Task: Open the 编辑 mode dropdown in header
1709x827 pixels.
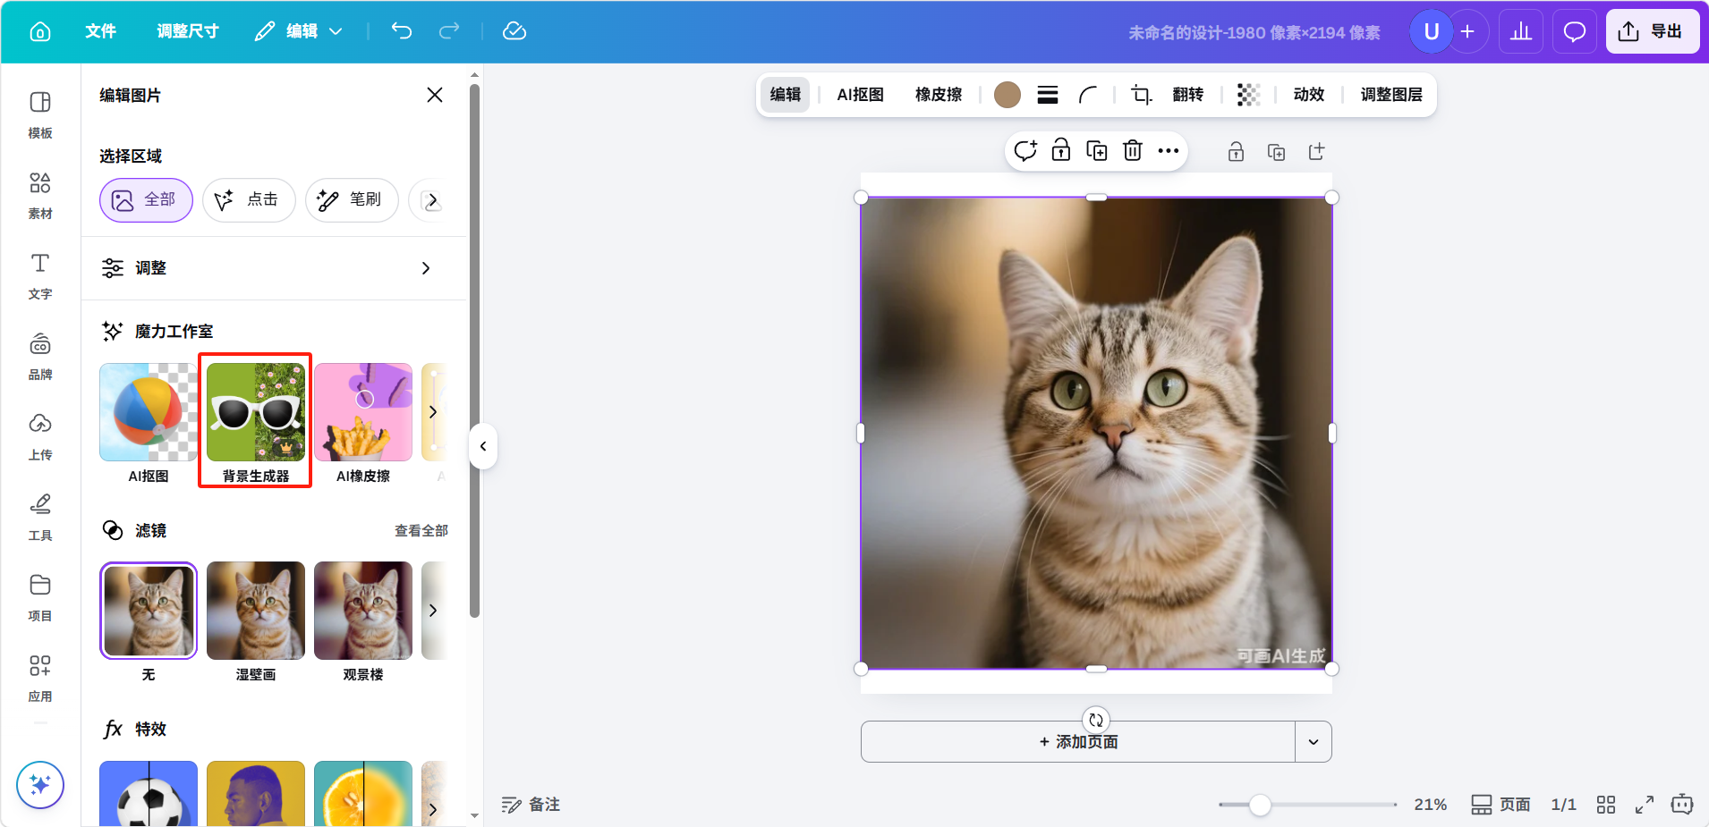Action: [300, 31]
